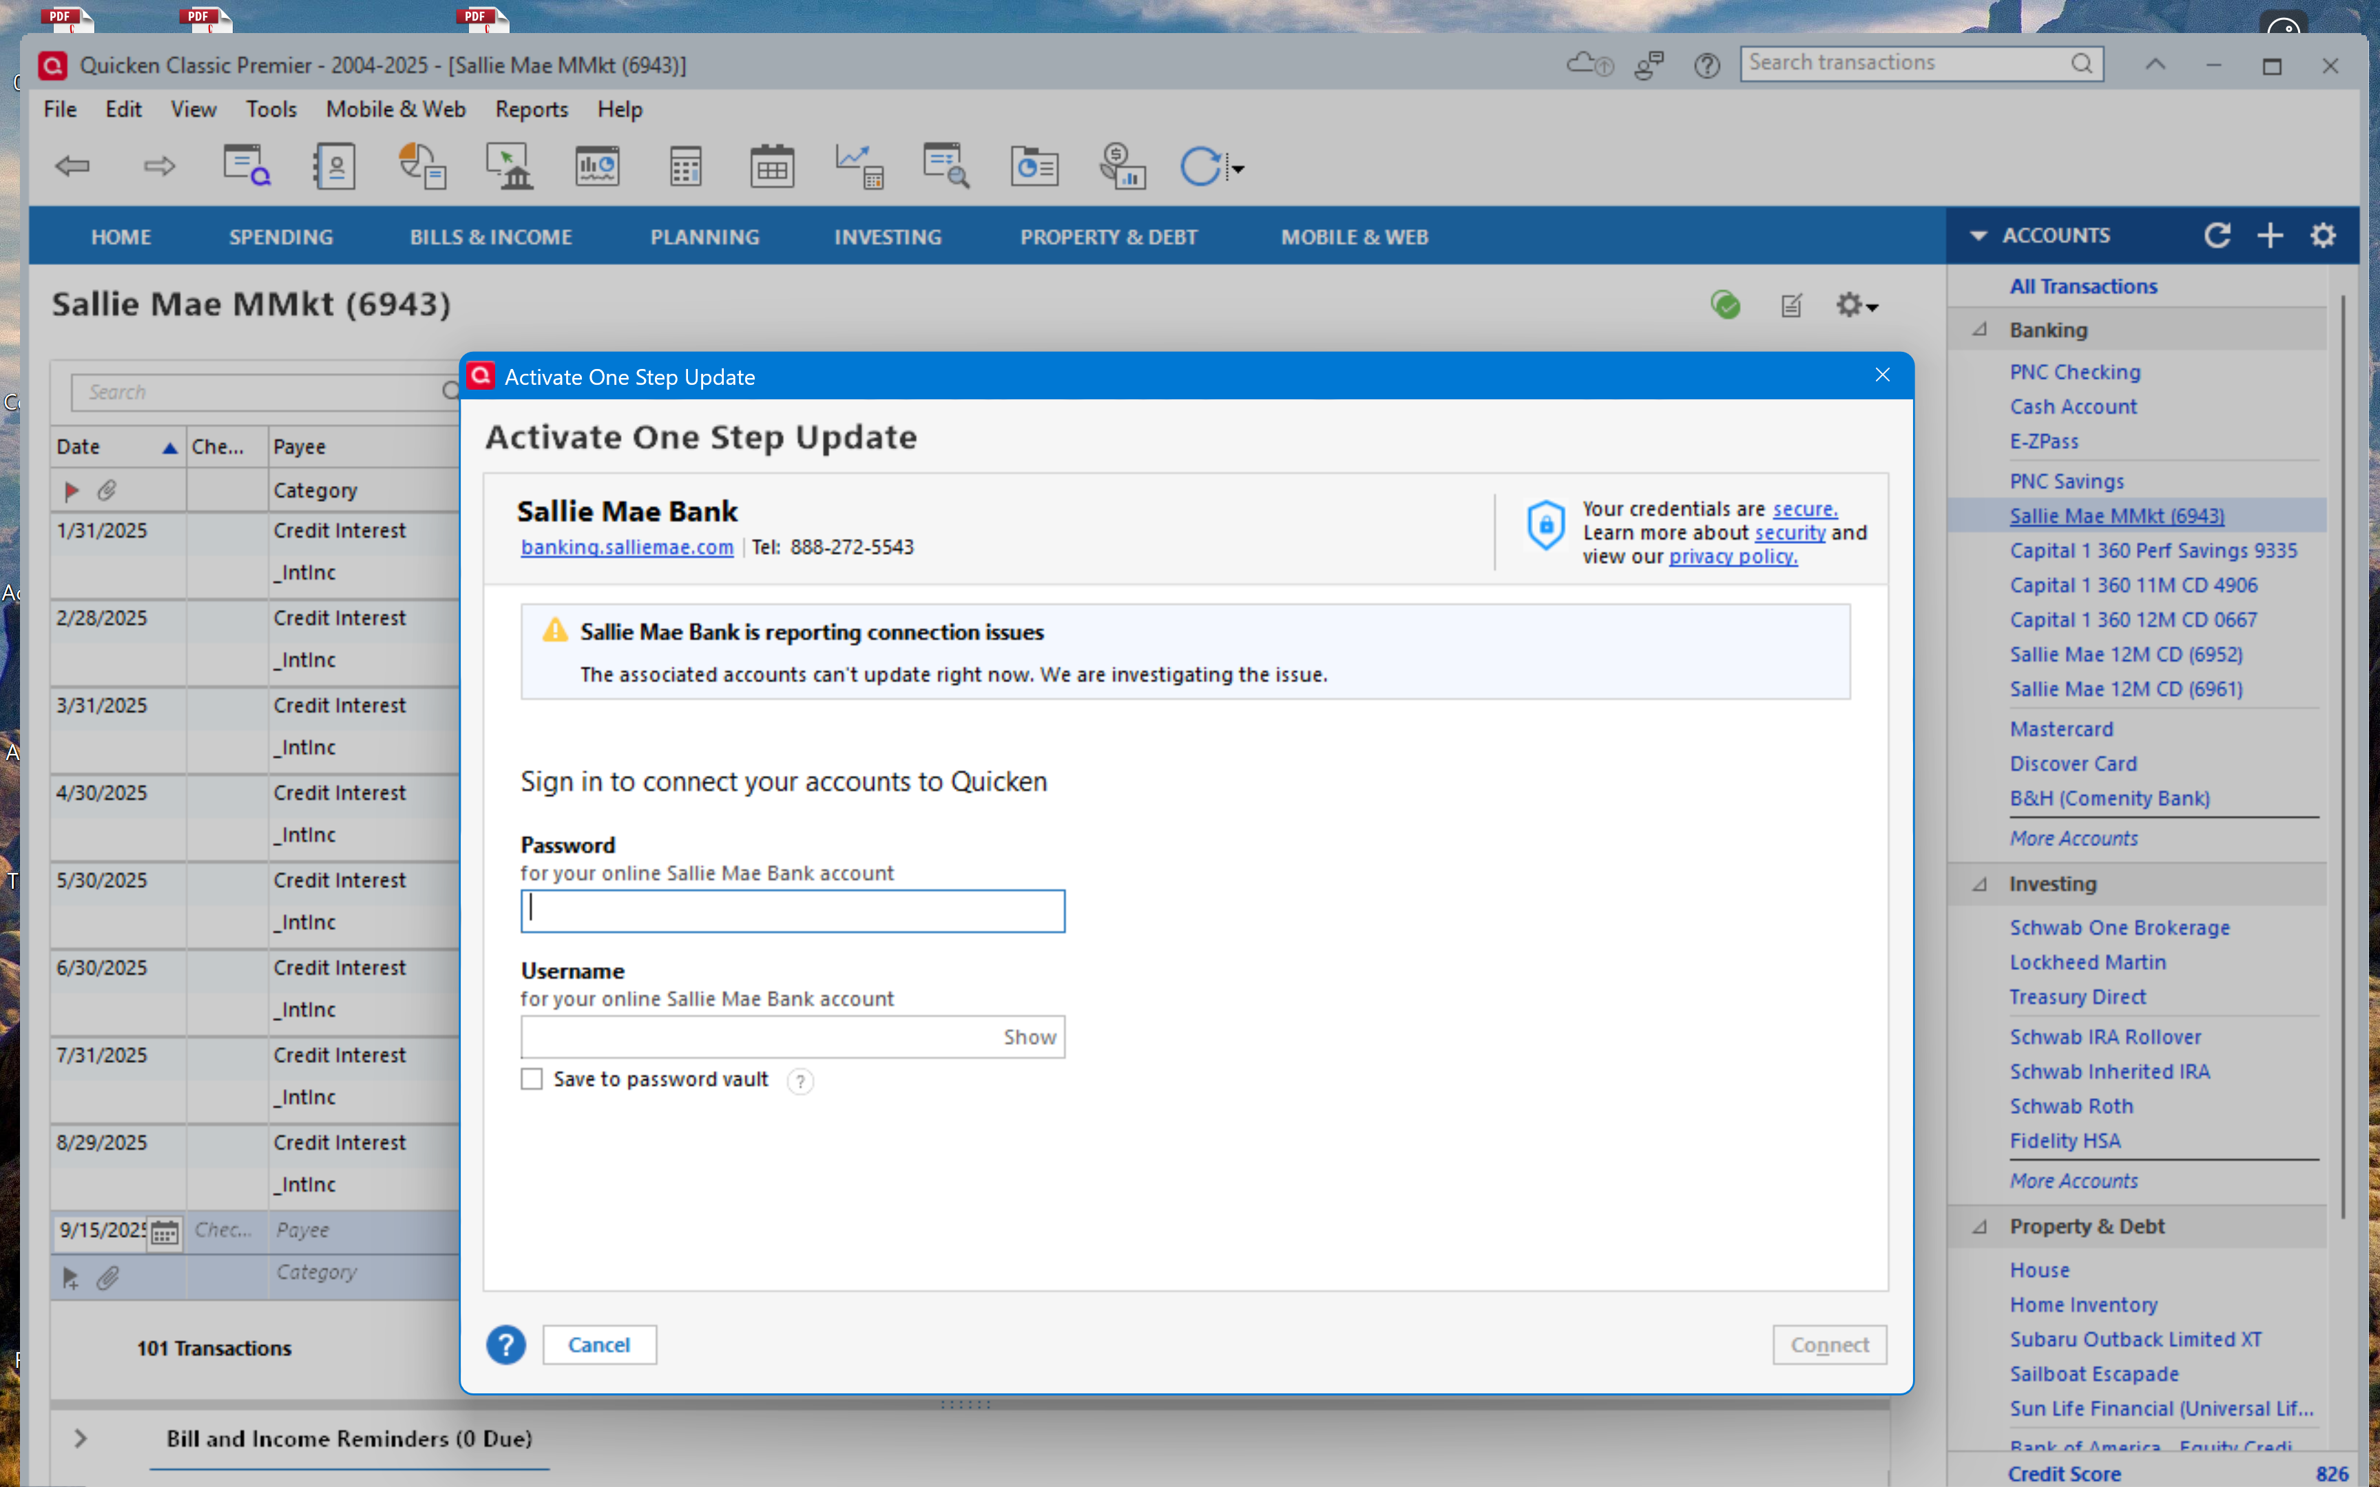Switch to the Investing tab

pyautogui.click(x=887, y=237)
